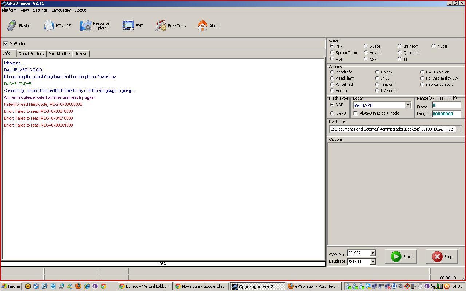Switch to Nova guia Google Chrome taskbar window
The image size is (466, 291).
click(x=201, y=286)
